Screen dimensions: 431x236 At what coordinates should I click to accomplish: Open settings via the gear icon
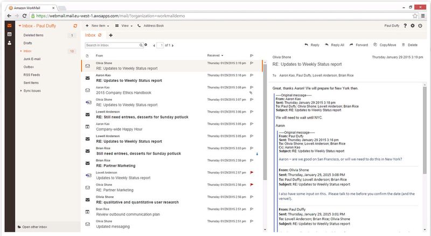(x=413, y=25)
